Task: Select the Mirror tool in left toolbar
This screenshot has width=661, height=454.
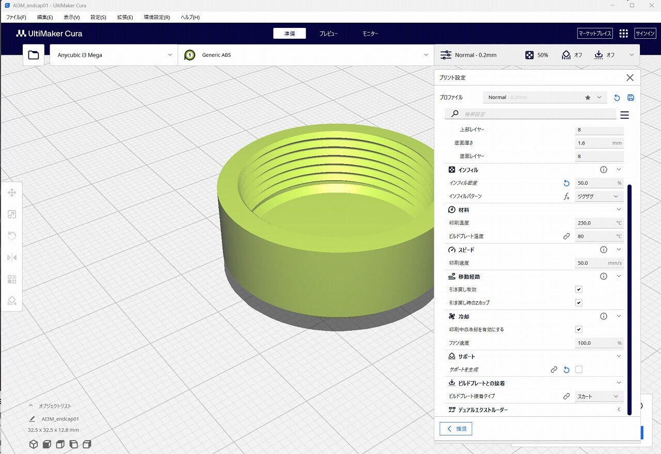Action: [x=12, y=257]
